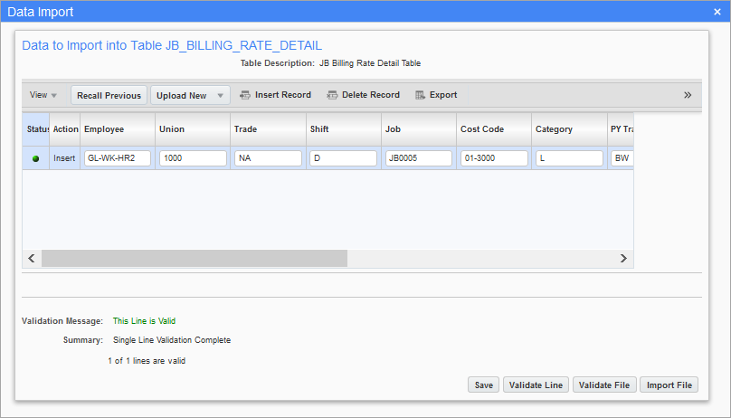
Task: Click '1 of 1 lines are valid' text
Action: (147, 361)
